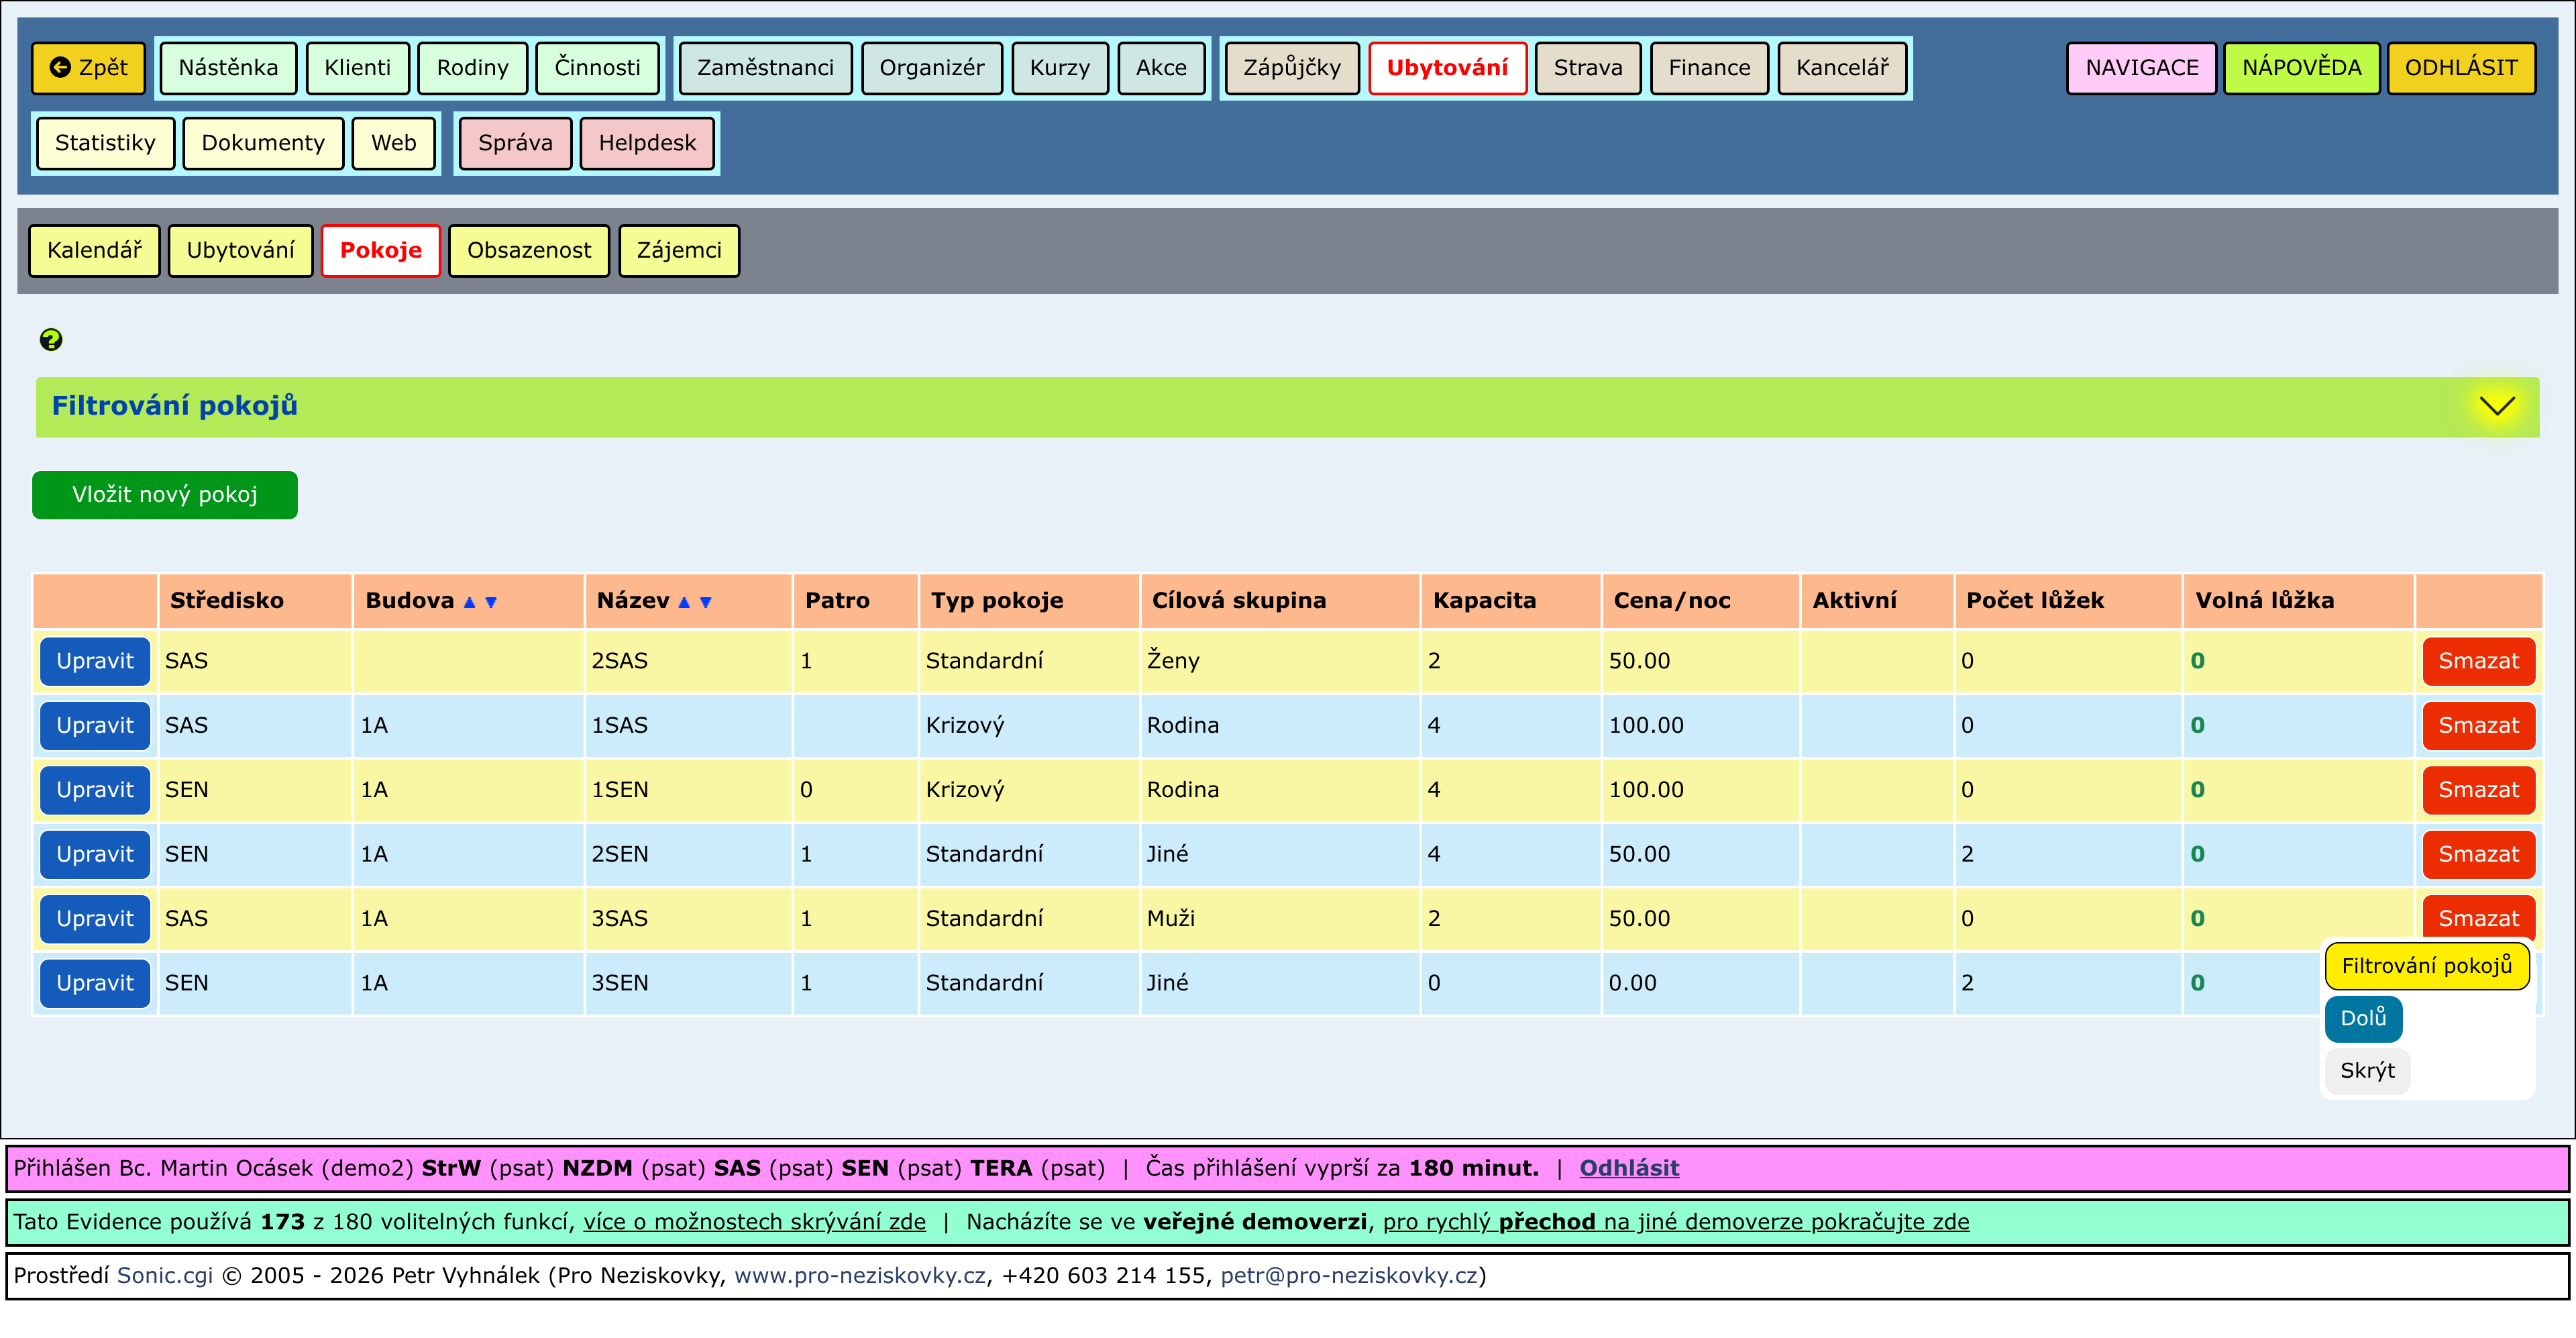Open the NÁPOVĚDA help button
The image size is (2576, 1338).
click(x=2300, y=68)
